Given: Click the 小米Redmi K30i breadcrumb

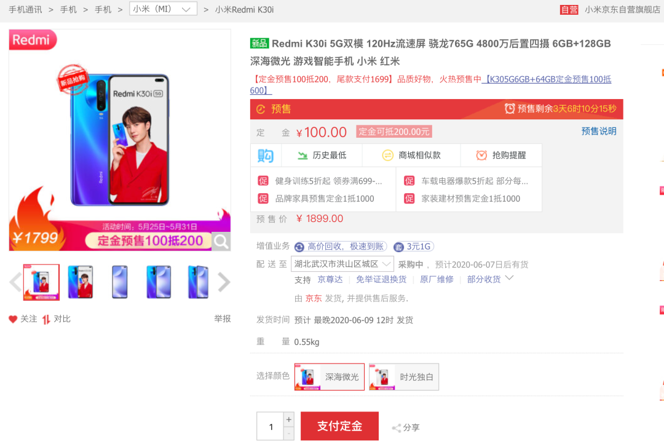Looking at the screenshot, I should point(244,9).
